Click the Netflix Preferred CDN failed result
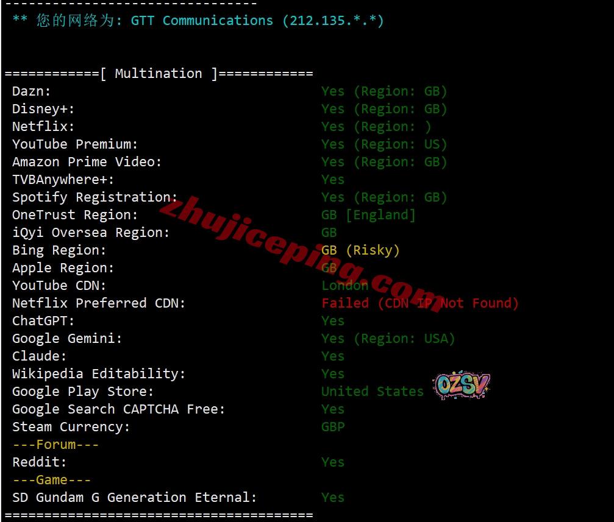This screenshot has height=522, width=614. tap(419, 303)
